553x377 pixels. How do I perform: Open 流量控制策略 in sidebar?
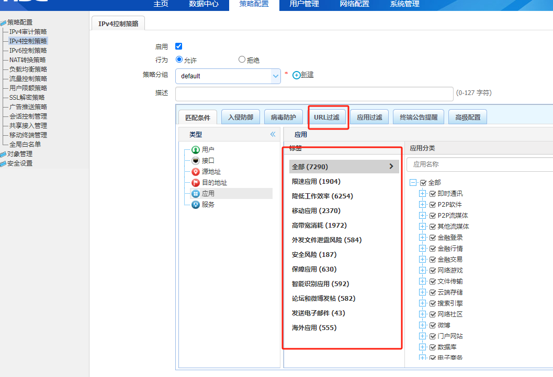click(28, 78)
